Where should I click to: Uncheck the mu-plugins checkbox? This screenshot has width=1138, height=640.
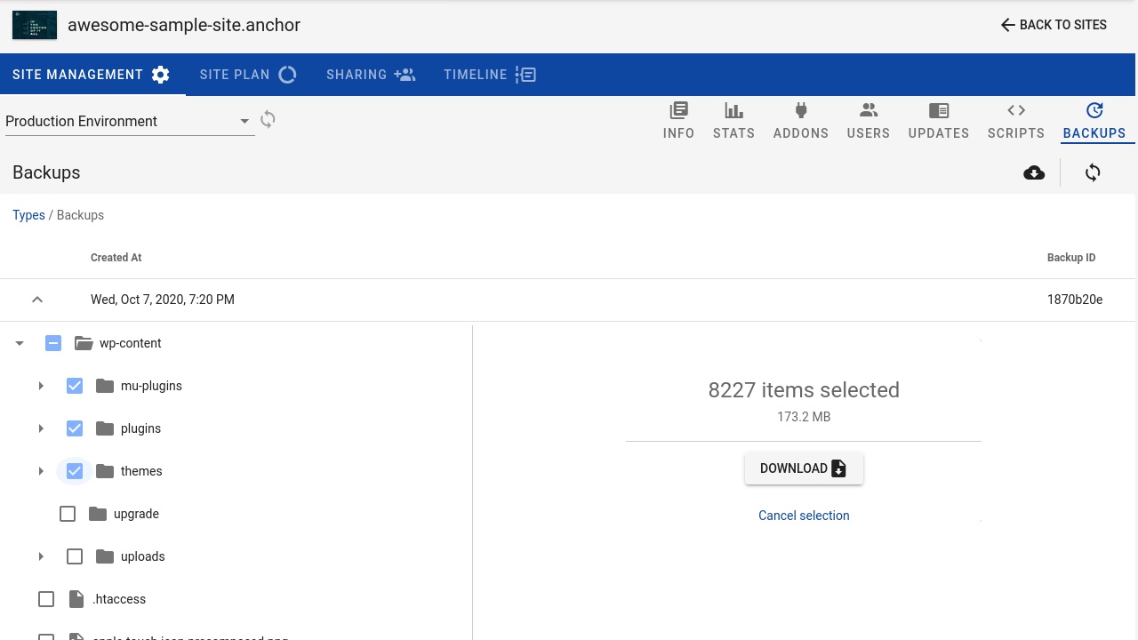coord(75,386)
